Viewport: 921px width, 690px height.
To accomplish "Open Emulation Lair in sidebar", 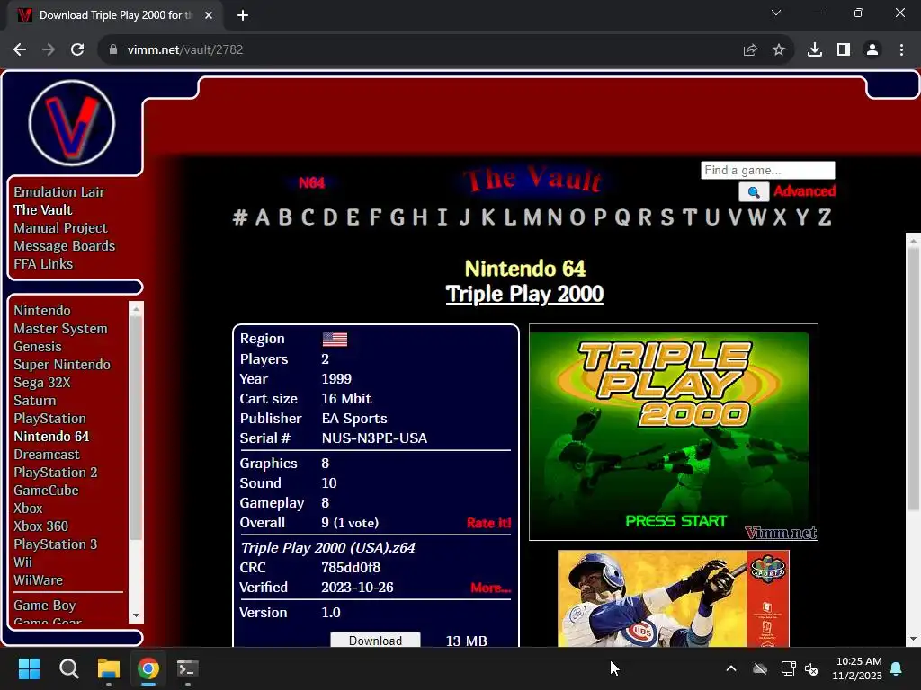I will pyautogui.click(x=59, y=192).
